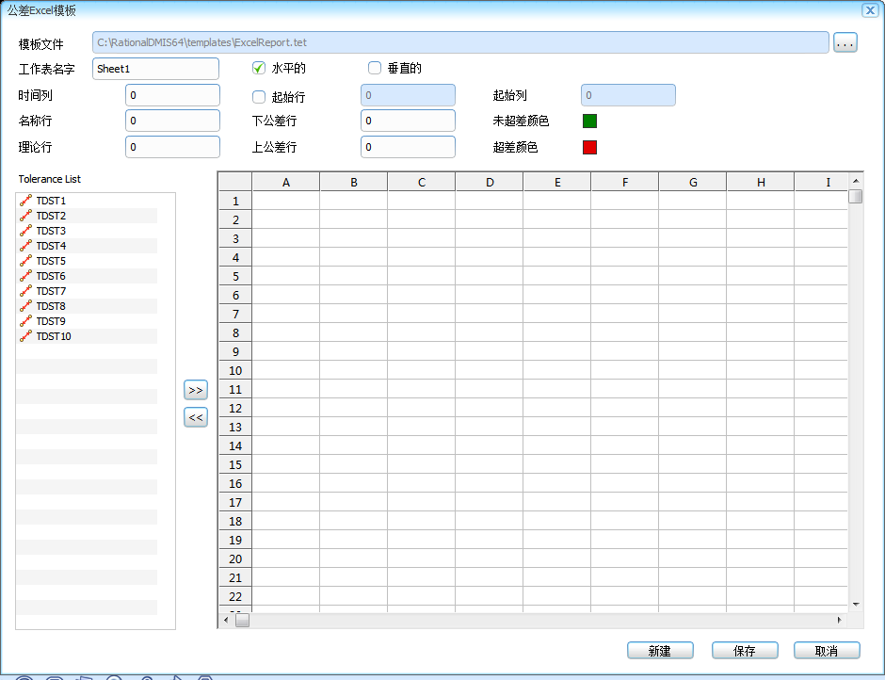Click the distance tolerance icon beside TDST1
The image size is (885, 680).
25,201
